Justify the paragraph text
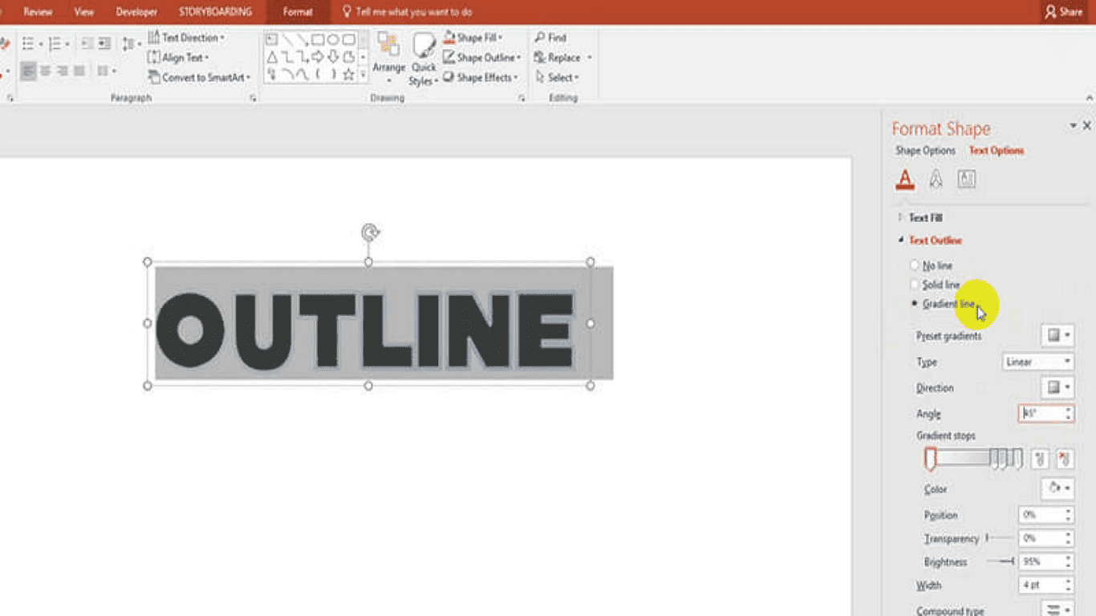 79,71
